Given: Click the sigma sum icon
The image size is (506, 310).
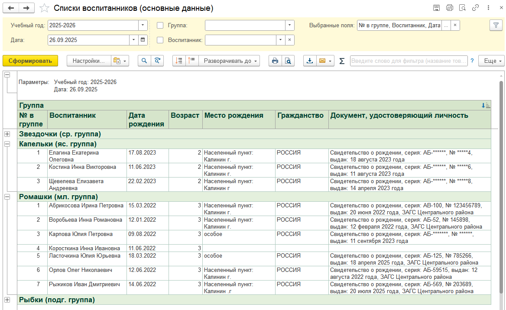Looking at the screenshot, I should point(342,61).
